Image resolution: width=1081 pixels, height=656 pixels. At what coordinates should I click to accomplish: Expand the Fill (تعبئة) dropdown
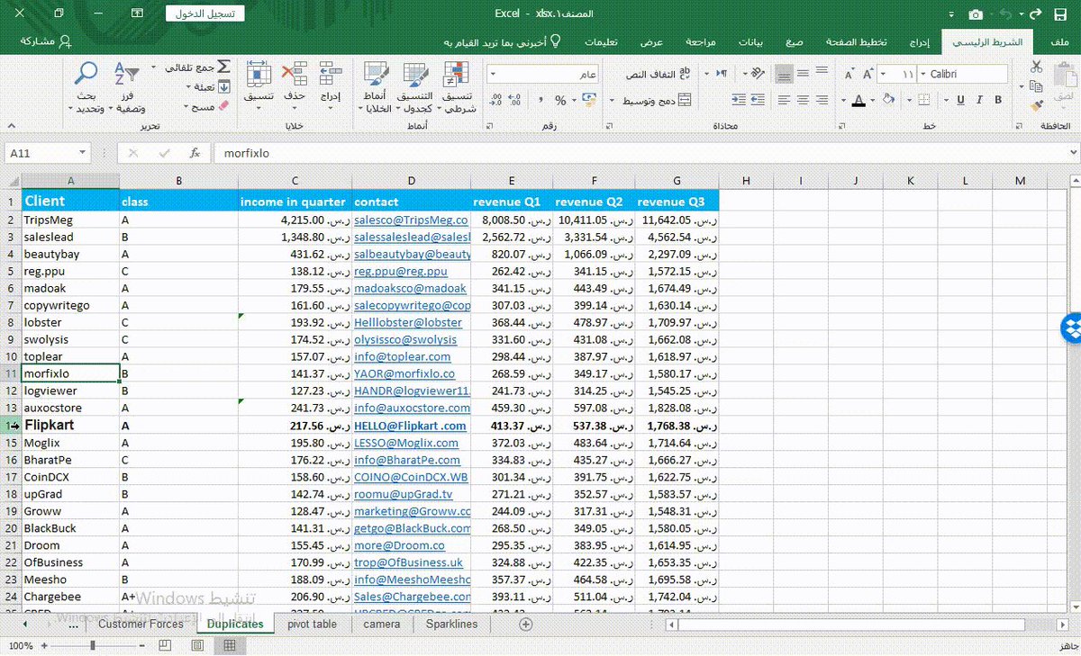[x=188, y=86]
